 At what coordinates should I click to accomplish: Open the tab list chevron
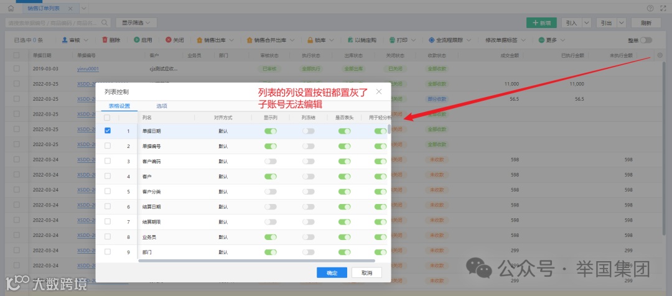[83, 8]
